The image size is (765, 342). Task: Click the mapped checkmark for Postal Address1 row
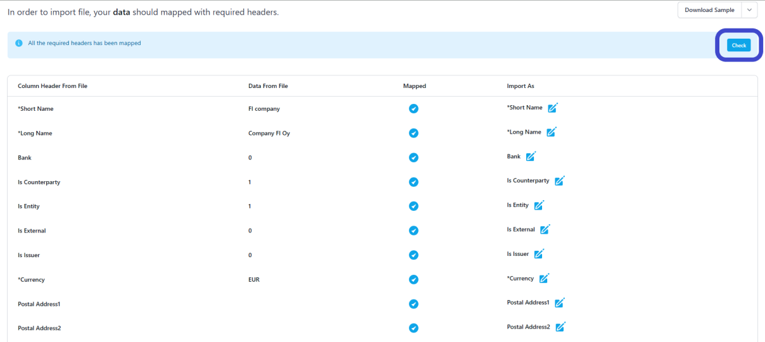414,304
